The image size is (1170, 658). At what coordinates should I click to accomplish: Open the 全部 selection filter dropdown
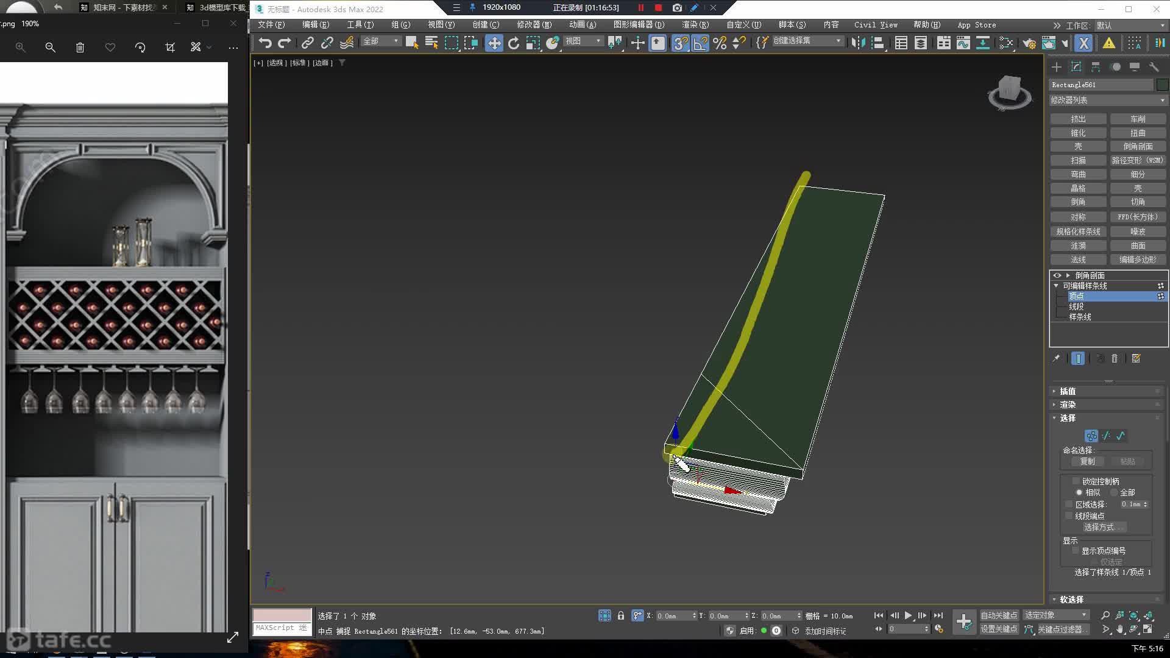point(381,41)
